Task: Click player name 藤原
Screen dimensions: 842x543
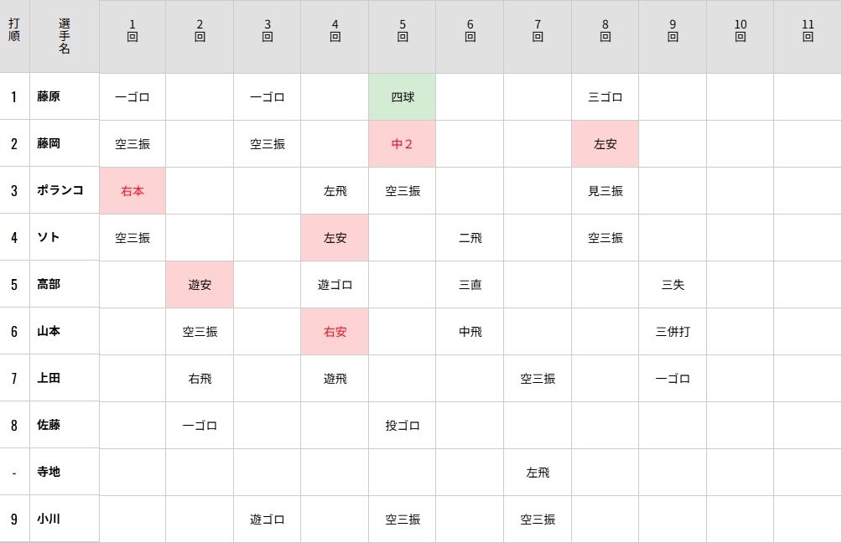Action: coord(49,96)
